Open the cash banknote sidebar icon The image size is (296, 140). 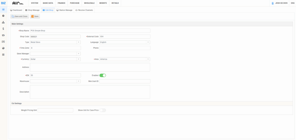3,42
